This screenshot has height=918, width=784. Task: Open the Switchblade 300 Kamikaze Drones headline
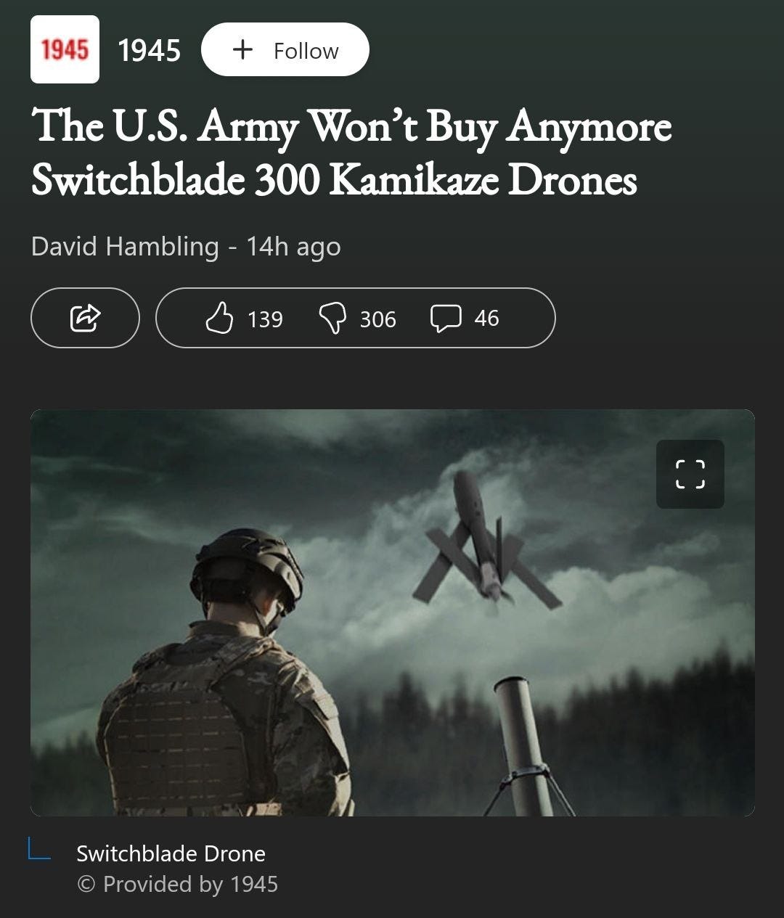[351, 152]
